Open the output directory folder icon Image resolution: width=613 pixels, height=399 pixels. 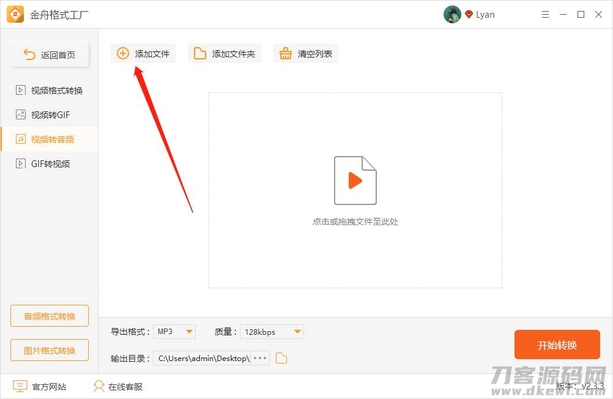(x=281, y=358)
